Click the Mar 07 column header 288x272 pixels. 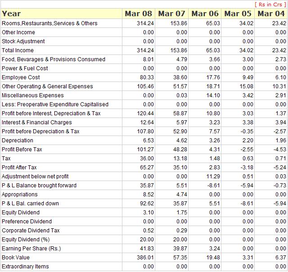pos(171,14)
